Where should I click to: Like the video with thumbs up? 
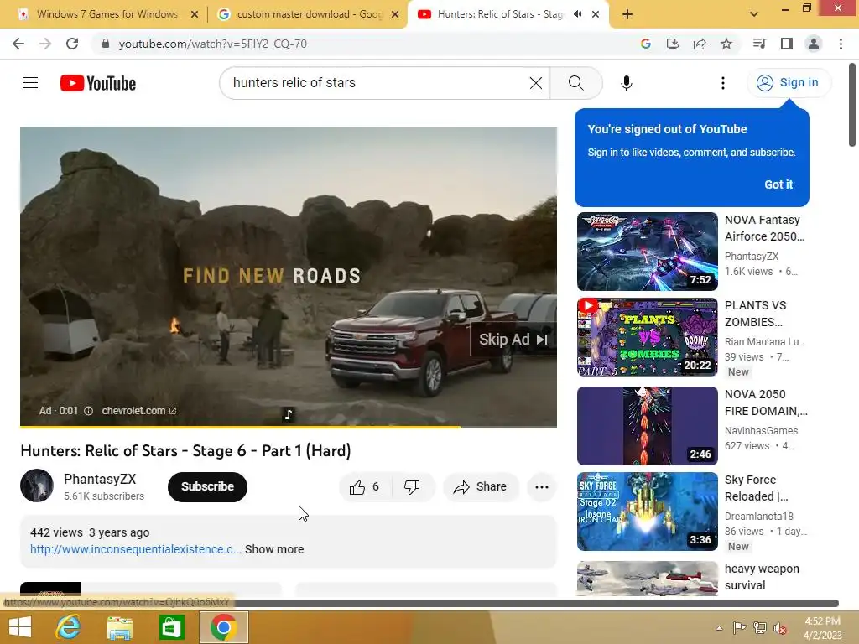point(366,487)
